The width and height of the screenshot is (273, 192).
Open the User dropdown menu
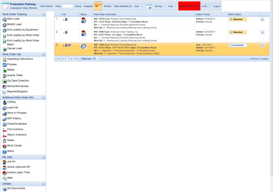138,6
